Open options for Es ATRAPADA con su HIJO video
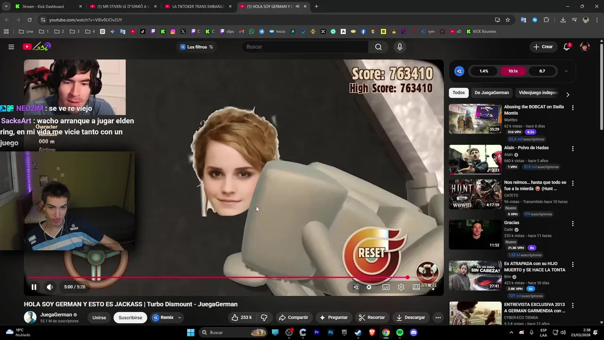 (x=573, y=264)
